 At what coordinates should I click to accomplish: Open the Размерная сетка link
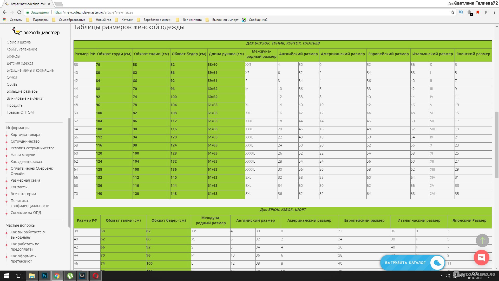25,180
